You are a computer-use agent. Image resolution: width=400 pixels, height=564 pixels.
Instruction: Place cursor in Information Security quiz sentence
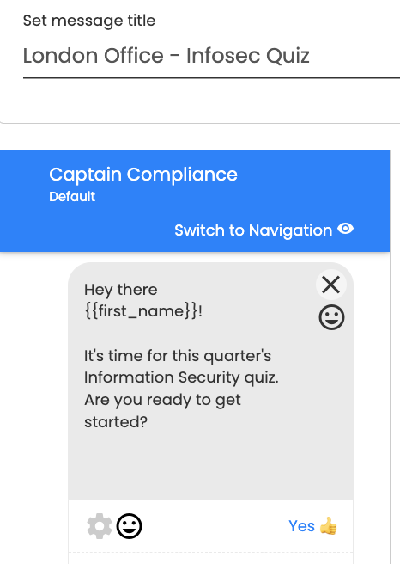click(181, 377)
